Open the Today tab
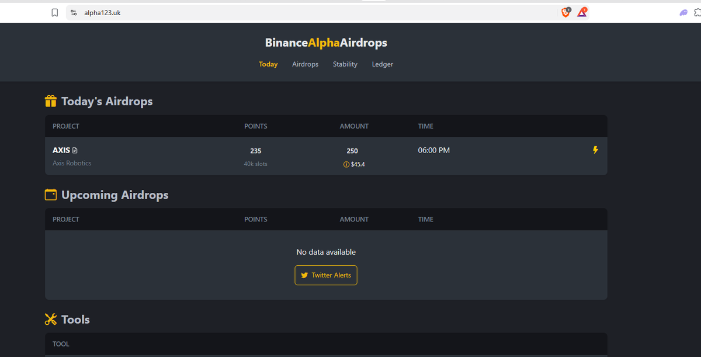The width and height of the screenshot is (701, 357). point(268,64)
